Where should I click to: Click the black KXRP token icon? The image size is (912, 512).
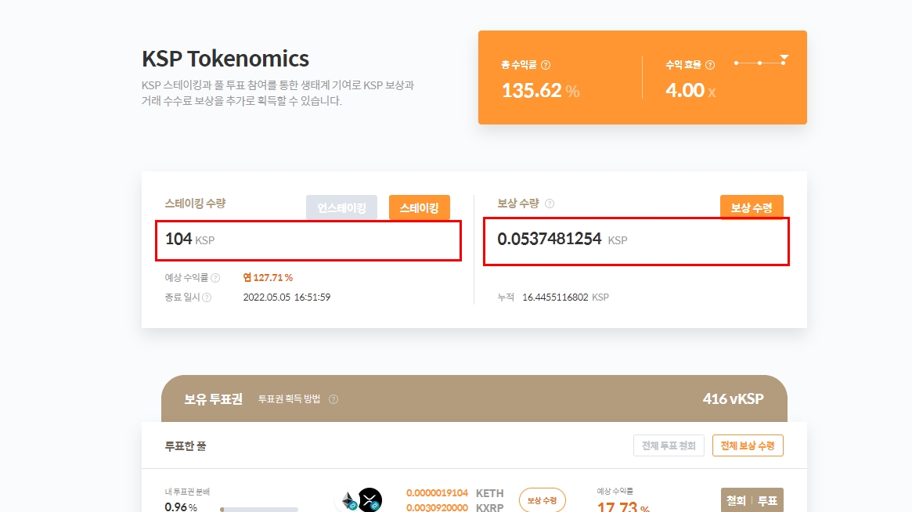pos(369,500)
